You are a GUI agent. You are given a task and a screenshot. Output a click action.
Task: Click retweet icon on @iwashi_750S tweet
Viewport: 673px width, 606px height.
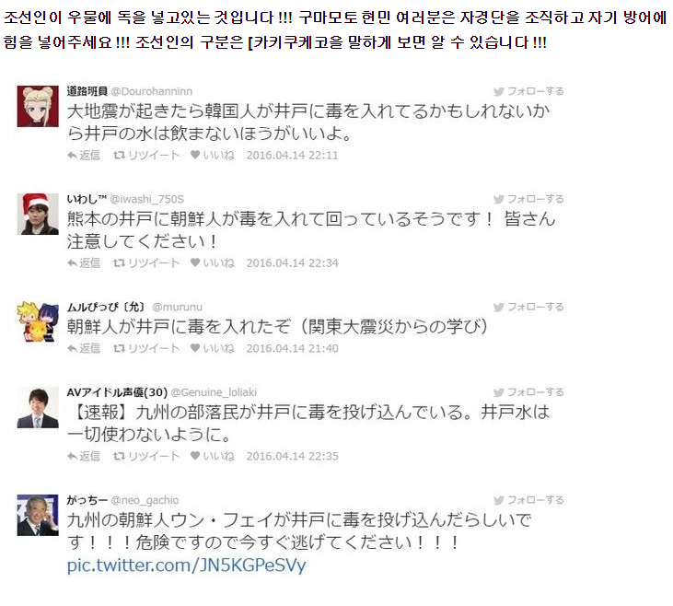(x=119, y=262)
